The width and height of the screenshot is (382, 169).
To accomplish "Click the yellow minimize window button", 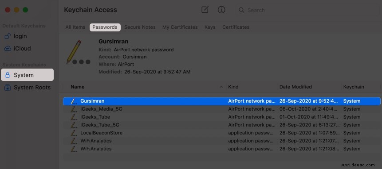I will pyautogui.click(x=16, y=10).
